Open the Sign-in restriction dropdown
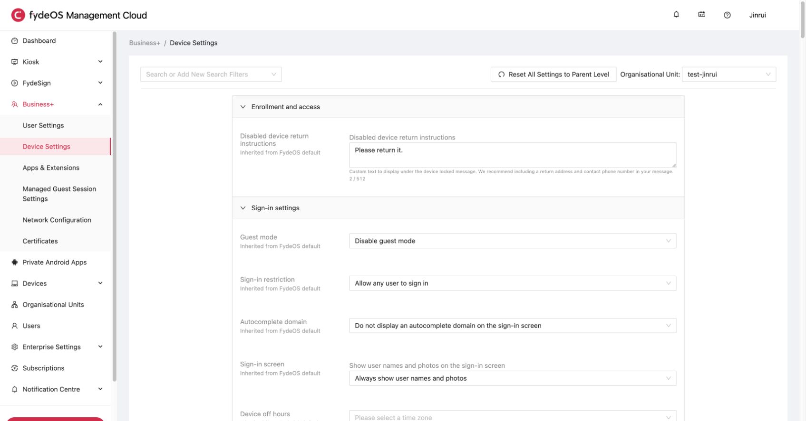This screenshot has width=806, height=421. (513, 283)
